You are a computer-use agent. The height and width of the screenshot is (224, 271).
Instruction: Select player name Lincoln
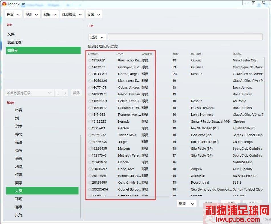coord(123,162)
